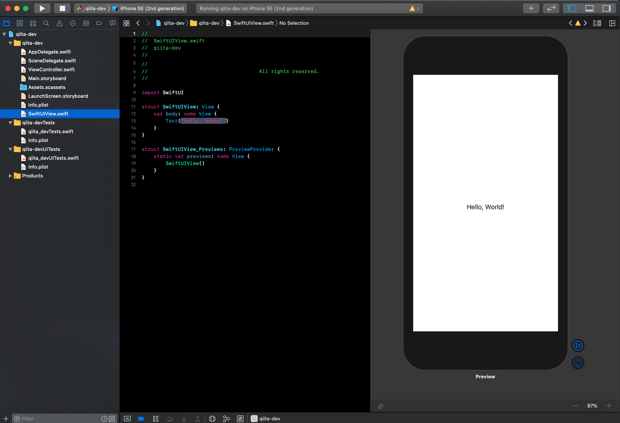Expand the Products group
This screenshot has width=620, height=423.
(x=11, y=176)
